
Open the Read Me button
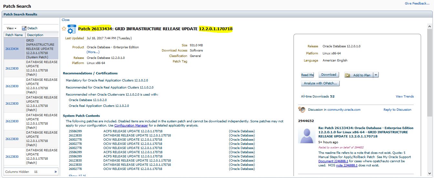[307, 75]
